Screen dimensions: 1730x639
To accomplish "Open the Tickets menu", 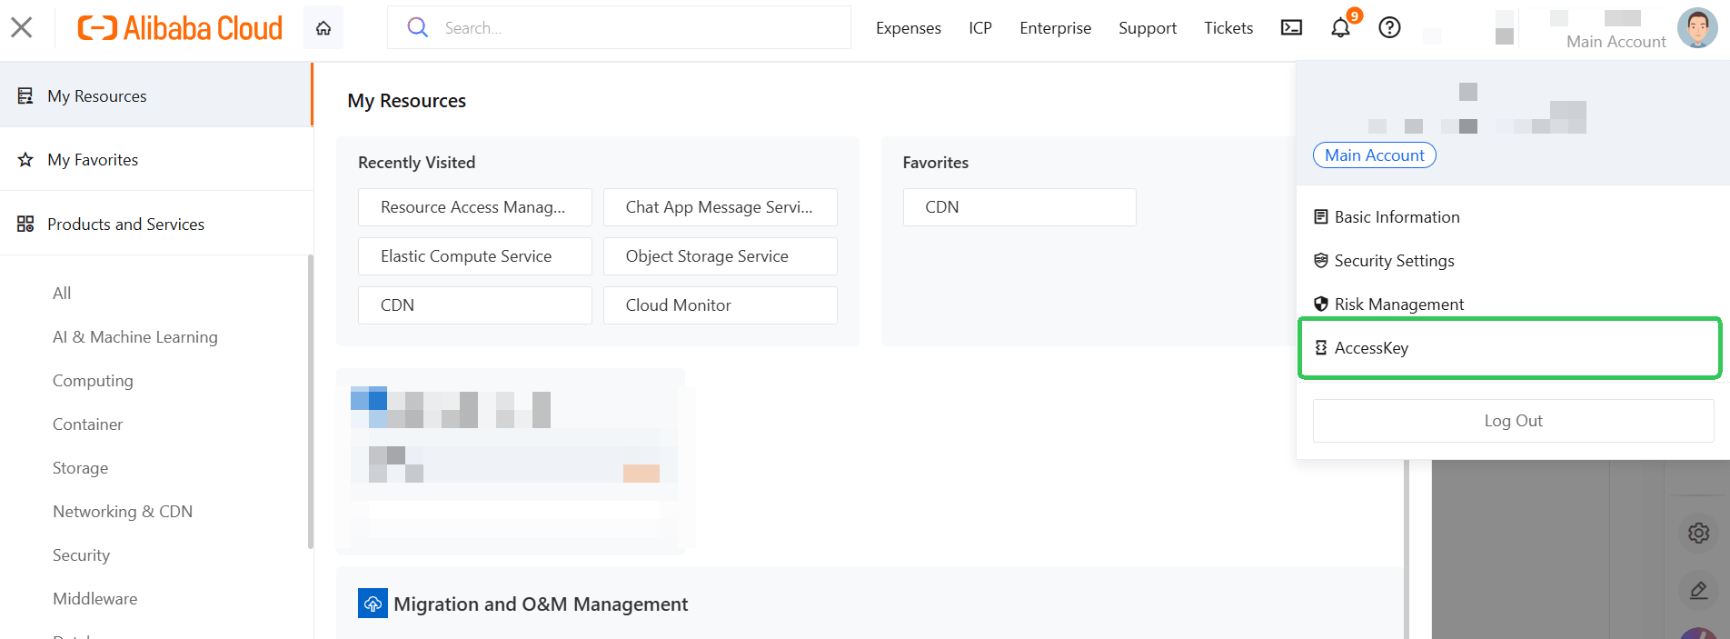I will point(1228,28).
